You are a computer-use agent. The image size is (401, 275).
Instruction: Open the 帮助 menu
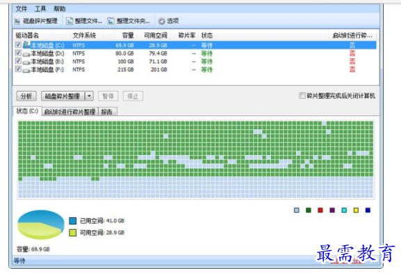pyautogui.click(x=59, y=9)
